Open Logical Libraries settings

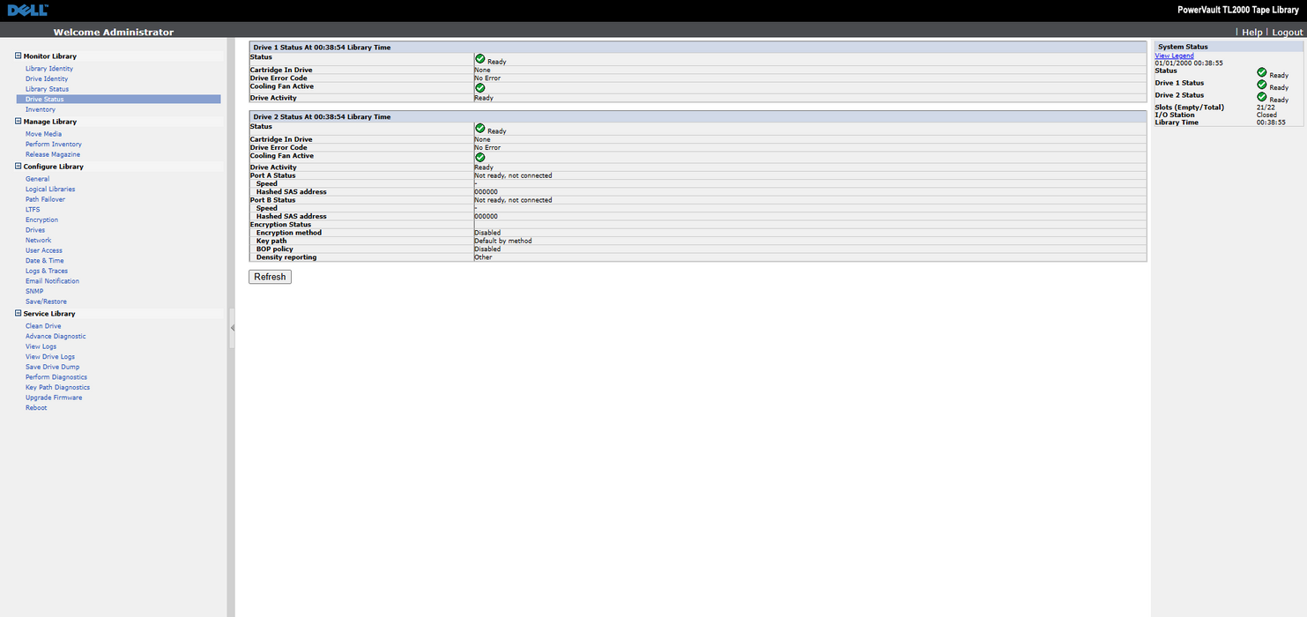tap(50, 190)
